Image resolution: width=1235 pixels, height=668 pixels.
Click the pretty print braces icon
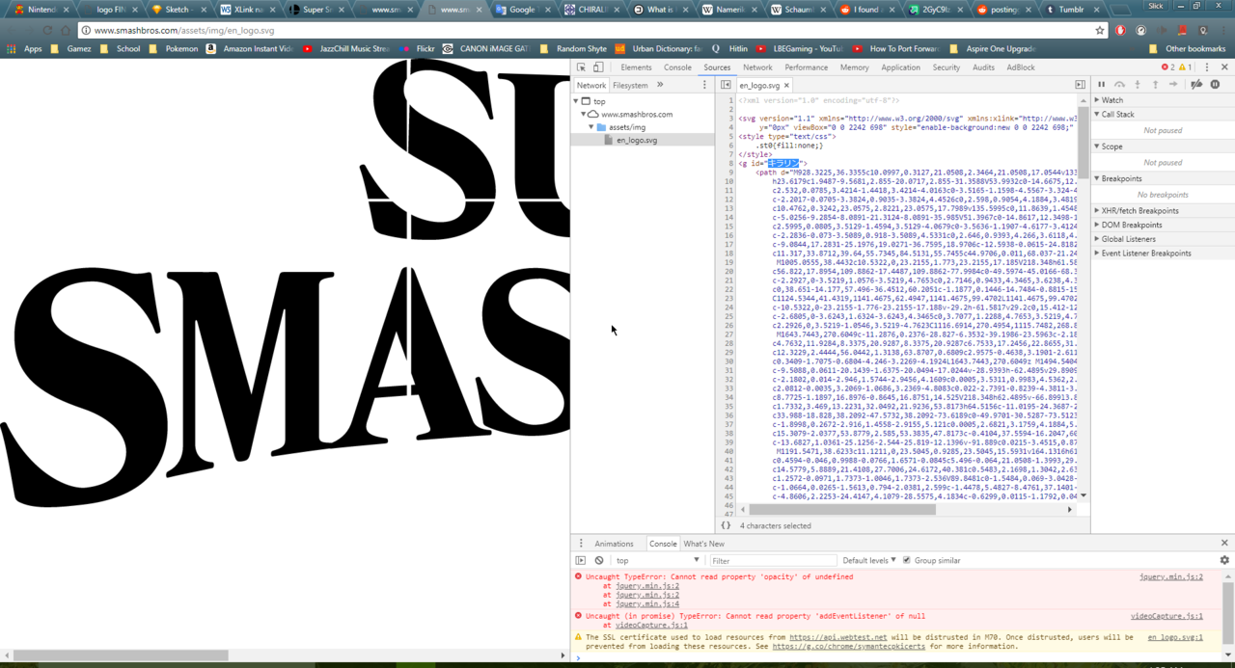click(x=726, y=525)
